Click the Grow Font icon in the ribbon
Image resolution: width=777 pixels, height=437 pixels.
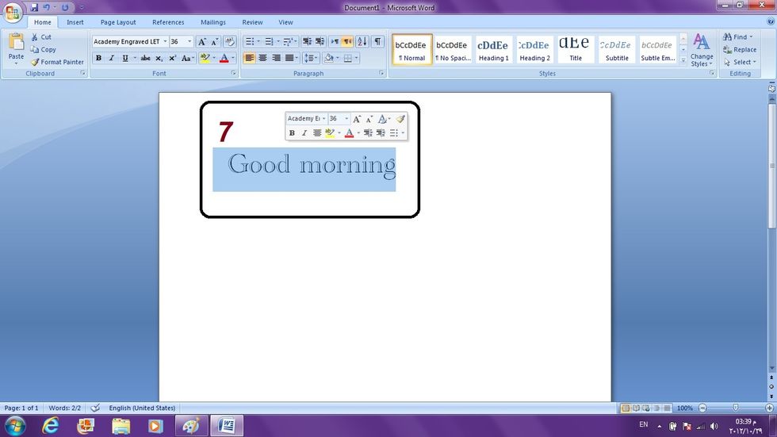pyautogui.click(x=202, y=41)
